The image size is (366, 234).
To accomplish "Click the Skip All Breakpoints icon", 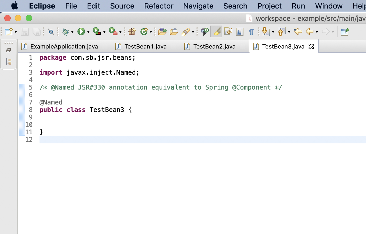I will [51, 32].
